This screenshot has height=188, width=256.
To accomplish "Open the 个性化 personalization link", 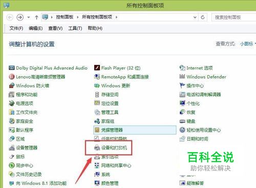I will tap(193, 103).
